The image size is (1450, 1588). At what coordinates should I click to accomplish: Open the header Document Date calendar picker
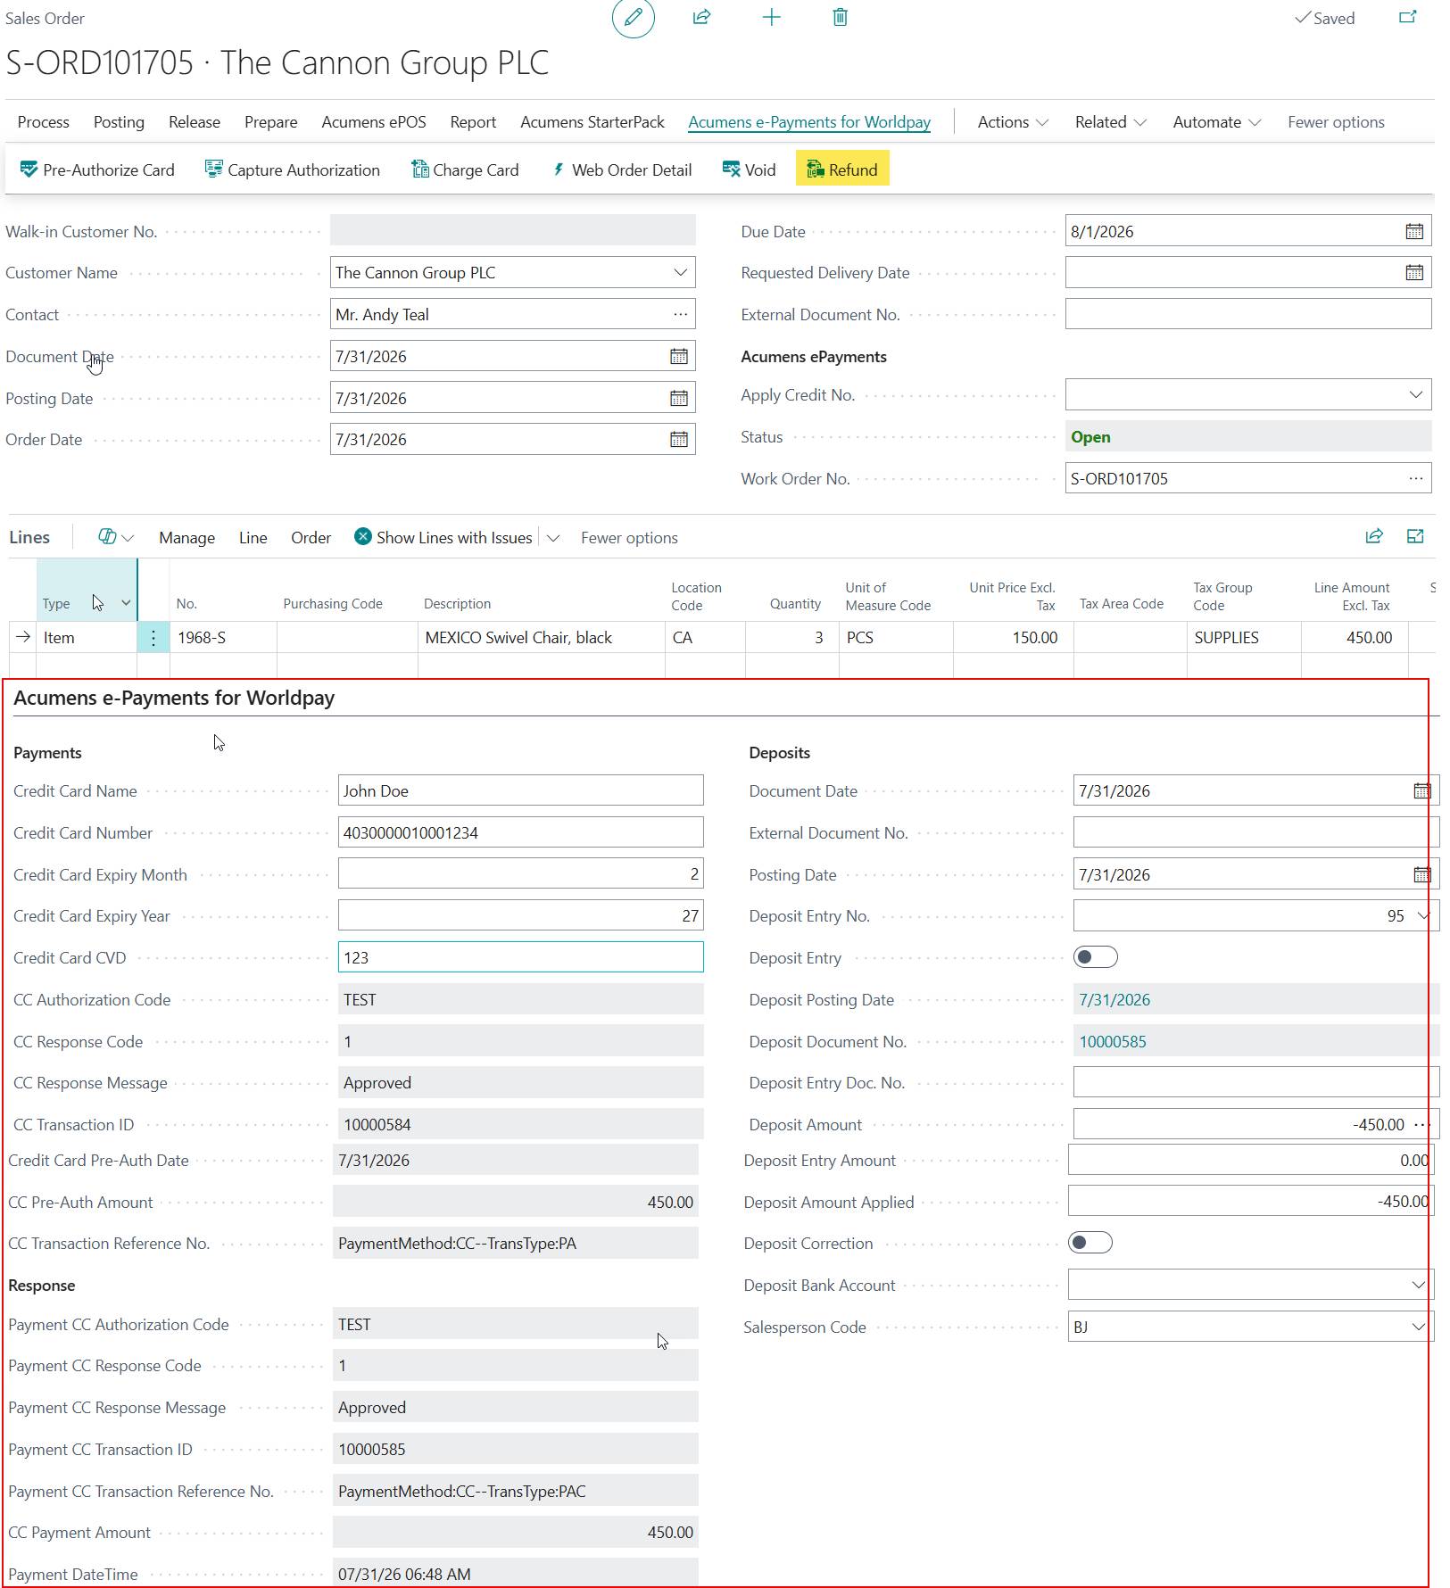pos(679,356)
